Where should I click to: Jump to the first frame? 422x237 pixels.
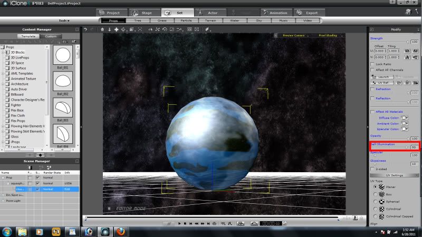pyautogui.click(x=190, y=223)
